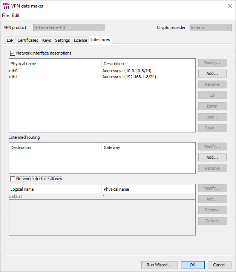Click the Cancel button

(219, 265)
